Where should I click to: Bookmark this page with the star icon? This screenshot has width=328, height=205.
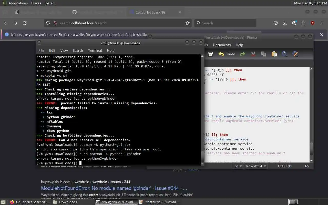tap(188, 23)
